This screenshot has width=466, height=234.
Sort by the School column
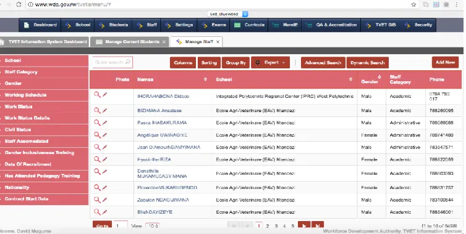350,79
